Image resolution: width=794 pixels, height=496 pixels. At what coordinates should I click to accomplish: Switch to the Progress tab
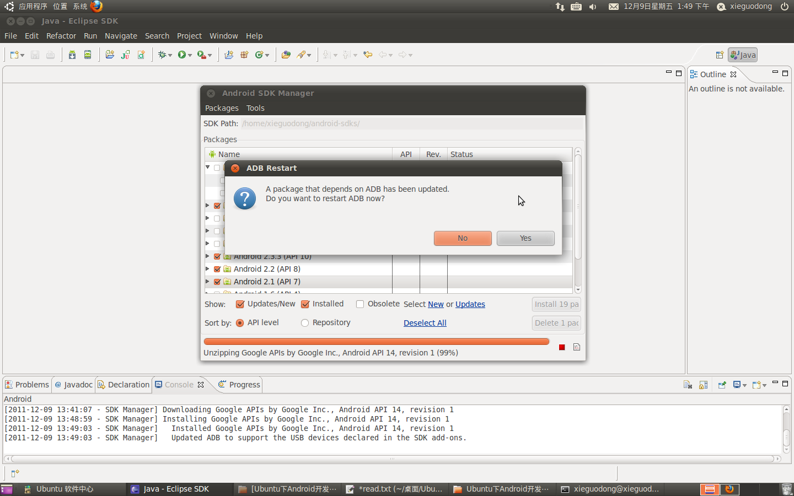point(239,385)
